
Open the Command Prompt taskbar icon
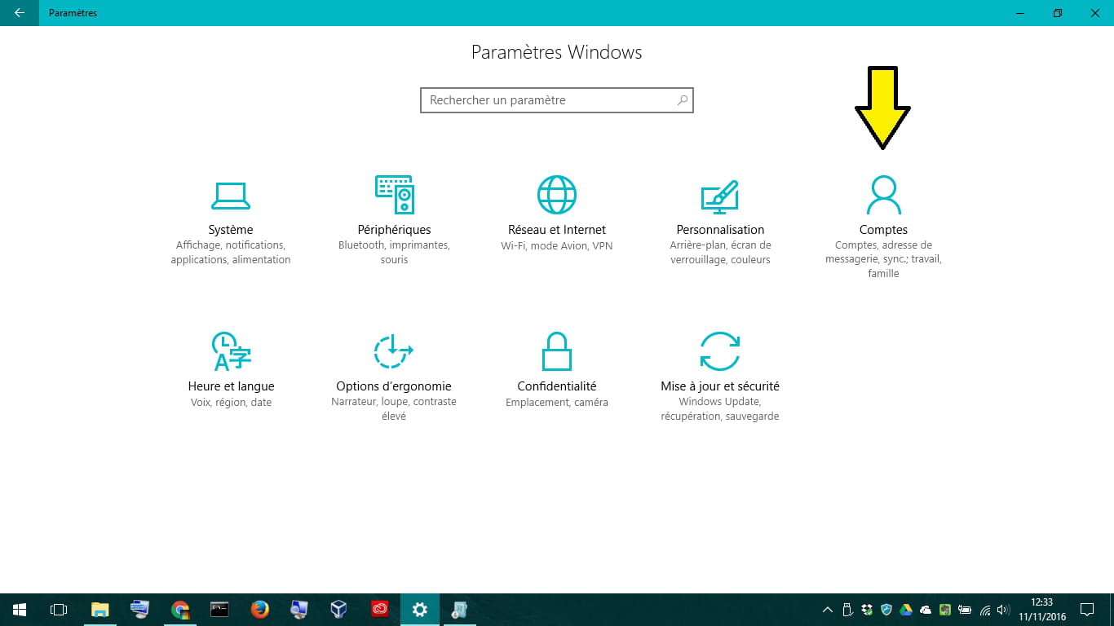click(x=219, y=610)
